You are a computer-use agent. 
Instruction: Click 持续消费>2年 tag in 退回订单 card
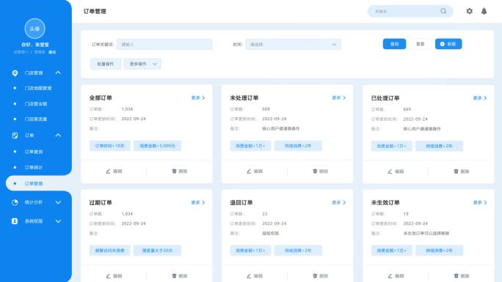(298, 251)
